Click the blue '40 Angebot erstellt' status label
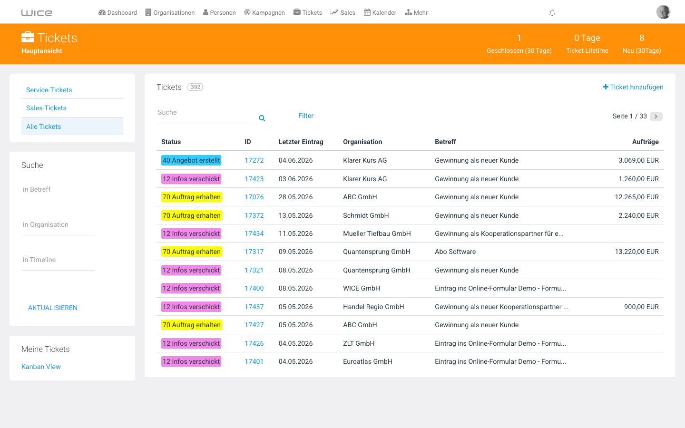Screen dimensions: 685x428 coord(191,160)
